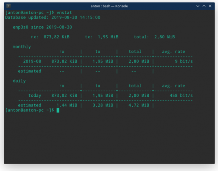Select the 'enp3s0 since 2019-08-30' line
218x171 pixels.
pos(42,27)
